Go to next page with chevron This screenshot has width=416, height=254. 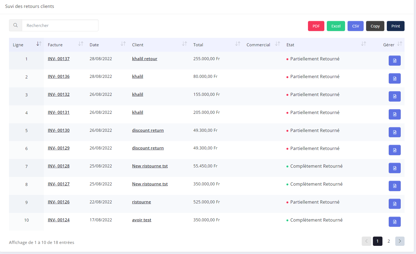point(400,241)
